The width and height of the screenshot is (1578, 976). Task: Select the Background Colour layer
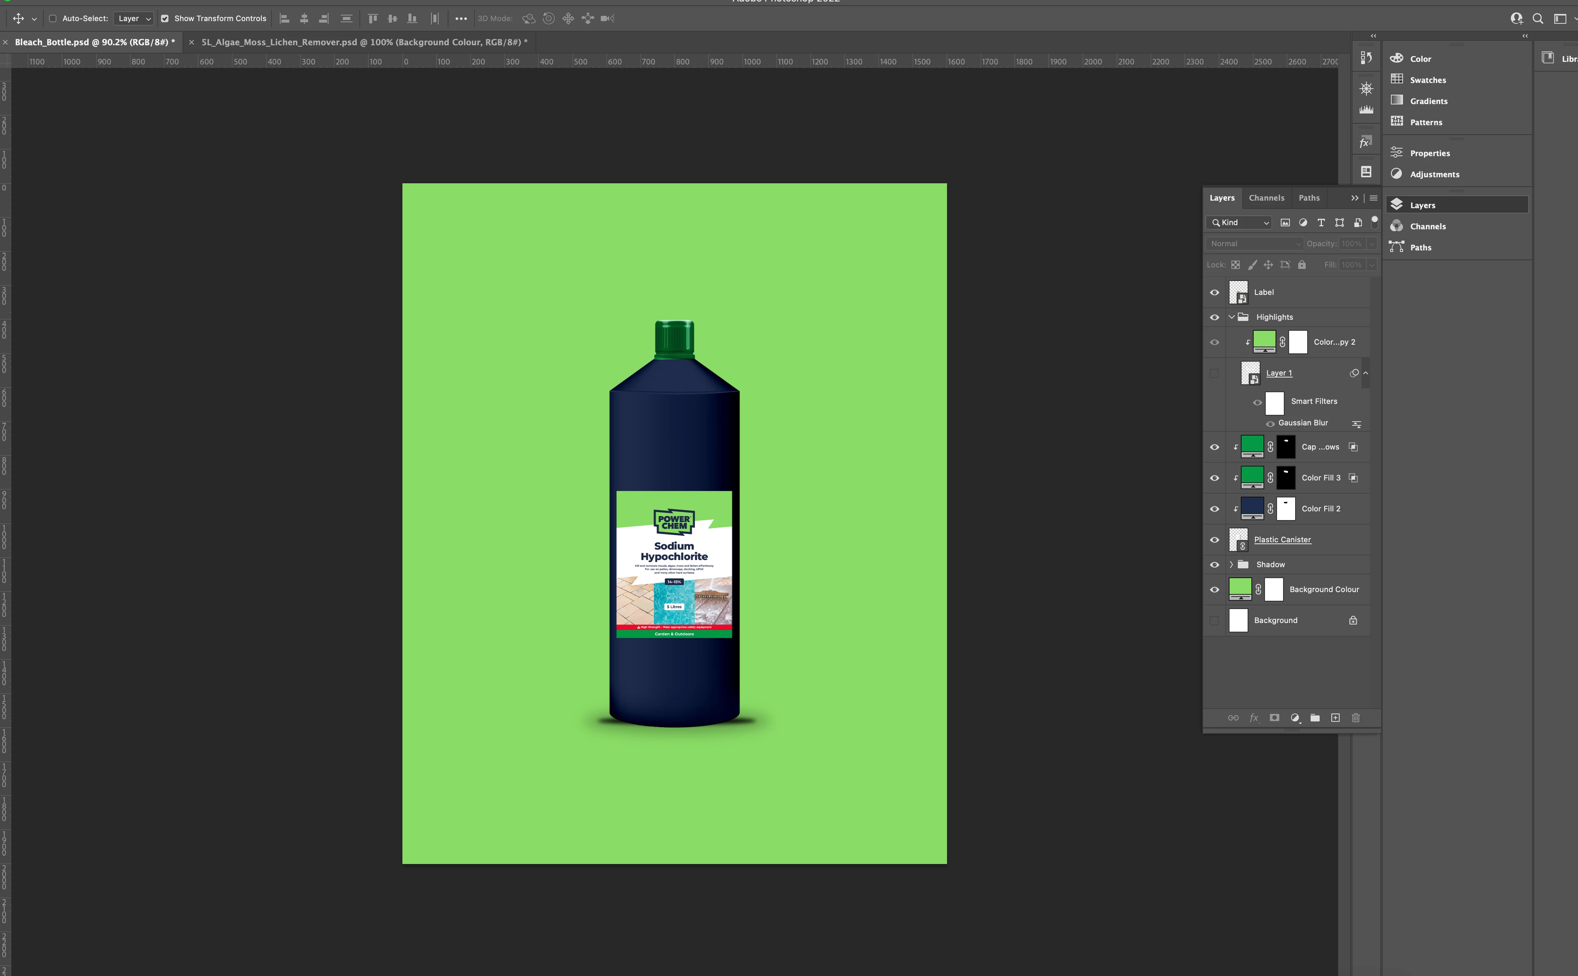(x=1324, y=589)
